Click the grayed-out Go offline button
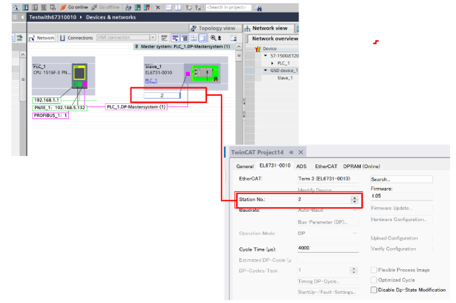Image resolution: width=456 pixels, height=303 pixels. pyautogui.click(x=105, y=7)
